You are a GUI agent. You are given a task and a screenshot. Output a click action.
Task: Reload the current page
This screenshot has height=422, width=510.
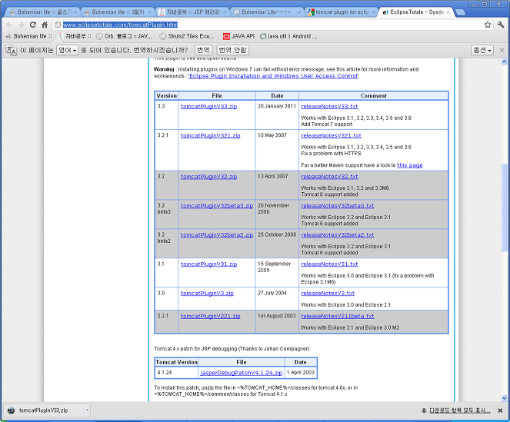tap(33, 25)
